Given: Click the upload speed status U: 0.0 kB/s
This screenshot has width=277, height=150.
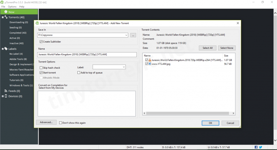Looking at the screenshot, I should (x=219, y=147).
